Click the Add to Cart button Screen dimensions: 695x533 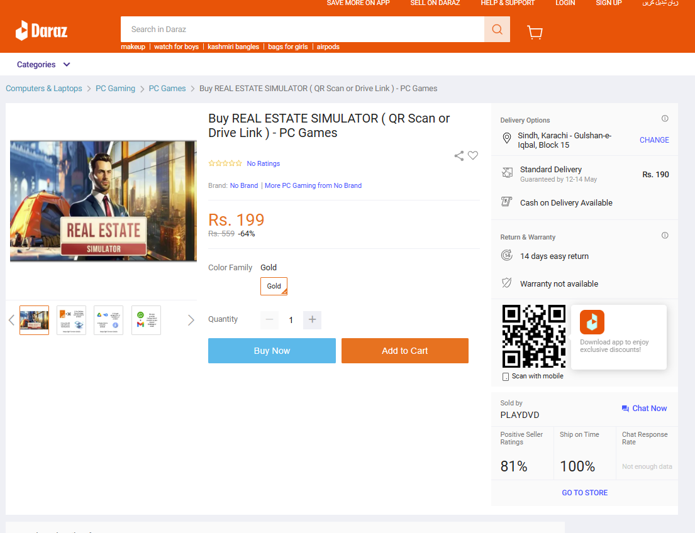pos(404,351)
